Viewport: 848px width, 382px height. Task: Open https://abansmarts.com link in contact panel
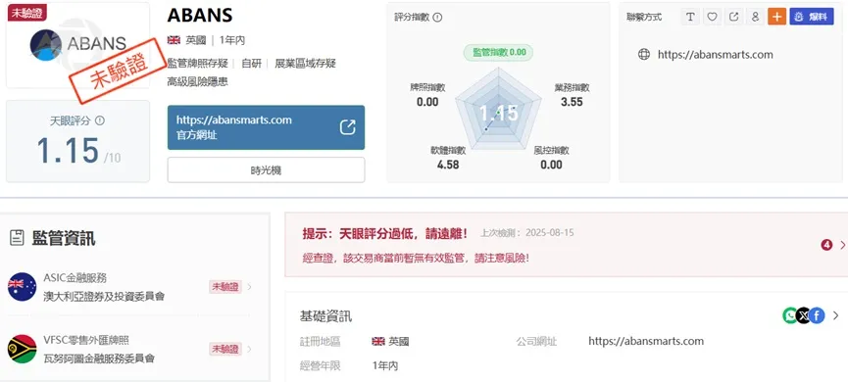click(715, 54)
